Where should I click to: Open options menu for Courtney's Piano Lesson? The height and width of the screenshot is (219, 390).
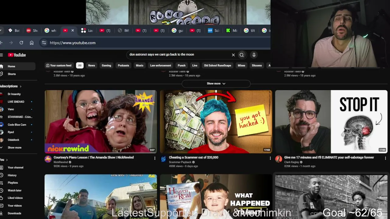(x=155, y=158)
